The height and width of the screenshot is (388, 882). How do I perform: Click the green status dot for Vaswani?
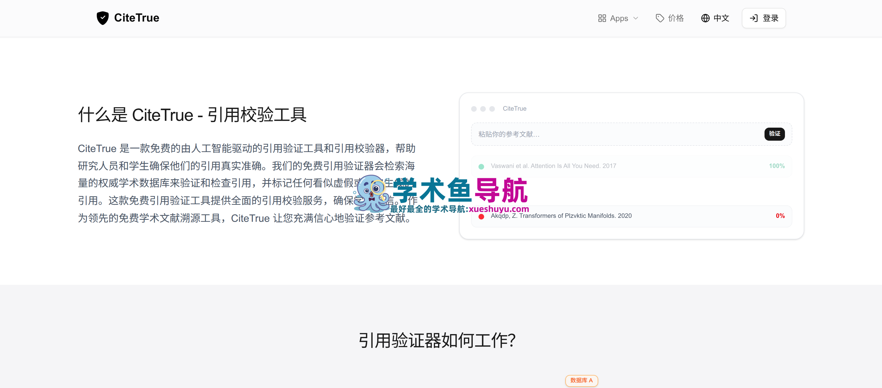(x=481, y=166)
